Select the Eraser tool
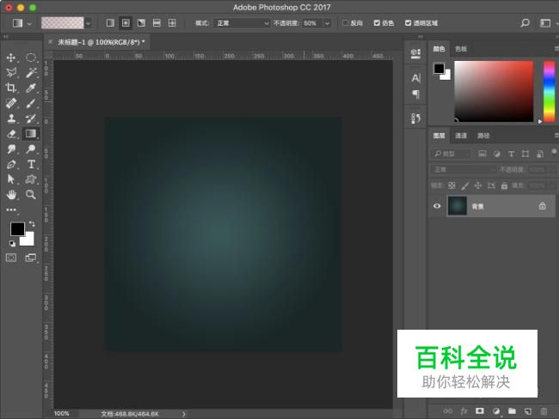This screenshot has width=559, height=419. pyautogui.click(x=11, y=133)
